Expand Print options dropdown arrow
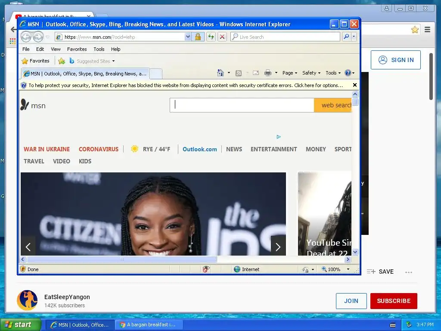Screen dimensions: 441x331 tap(276, 73)
